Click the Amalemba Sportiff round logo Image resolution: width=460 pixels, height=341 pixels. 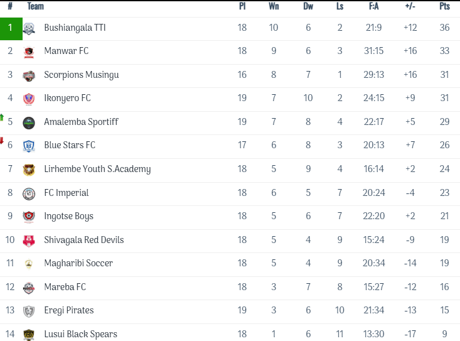[29, 122]
